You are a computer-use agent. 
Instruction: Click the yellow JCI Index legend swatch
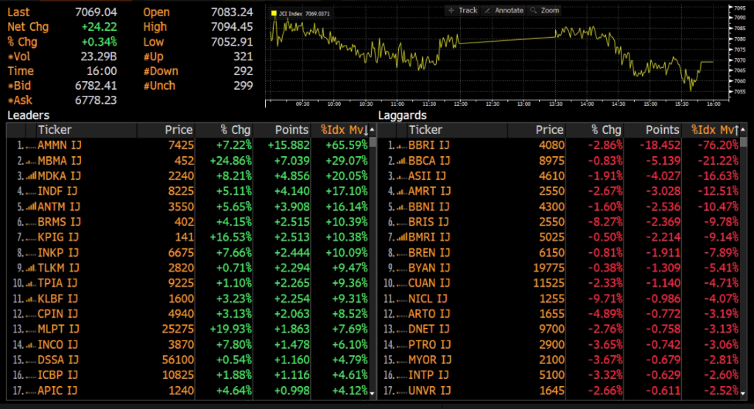point(274,13)
